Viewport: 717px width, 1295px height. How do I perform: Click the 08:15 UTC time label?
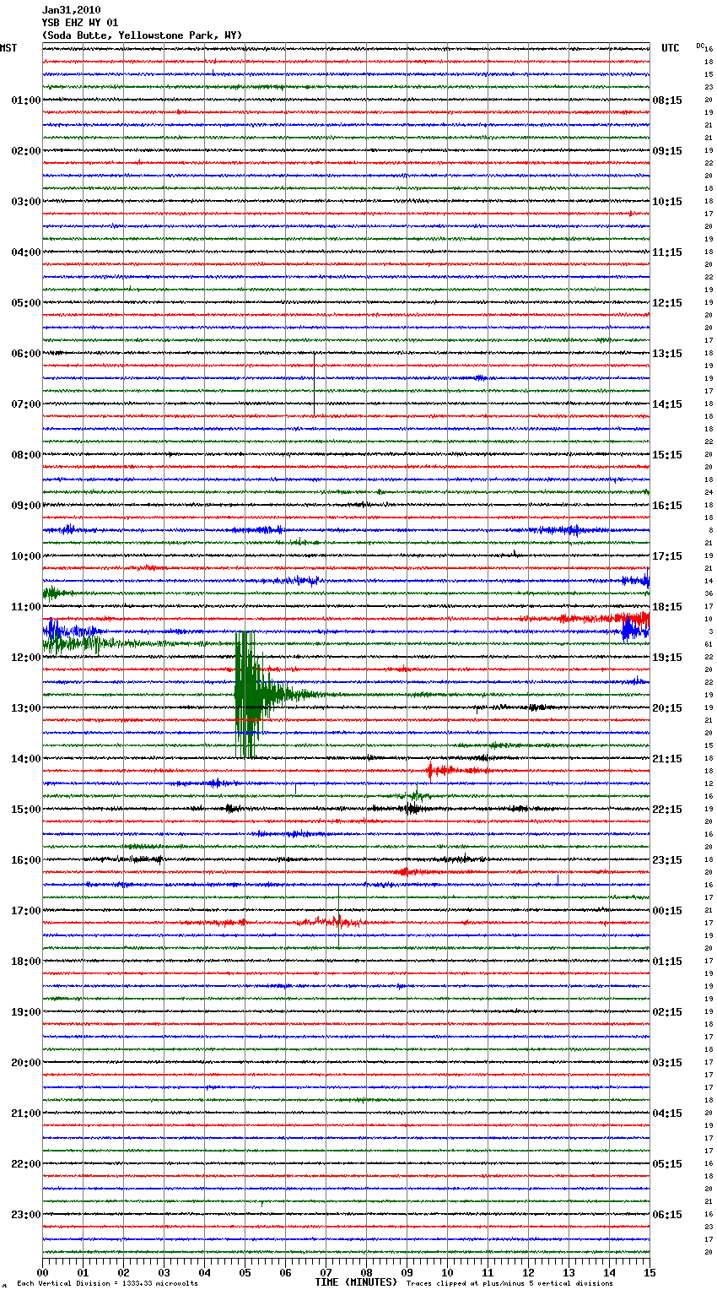click(667, 100)
